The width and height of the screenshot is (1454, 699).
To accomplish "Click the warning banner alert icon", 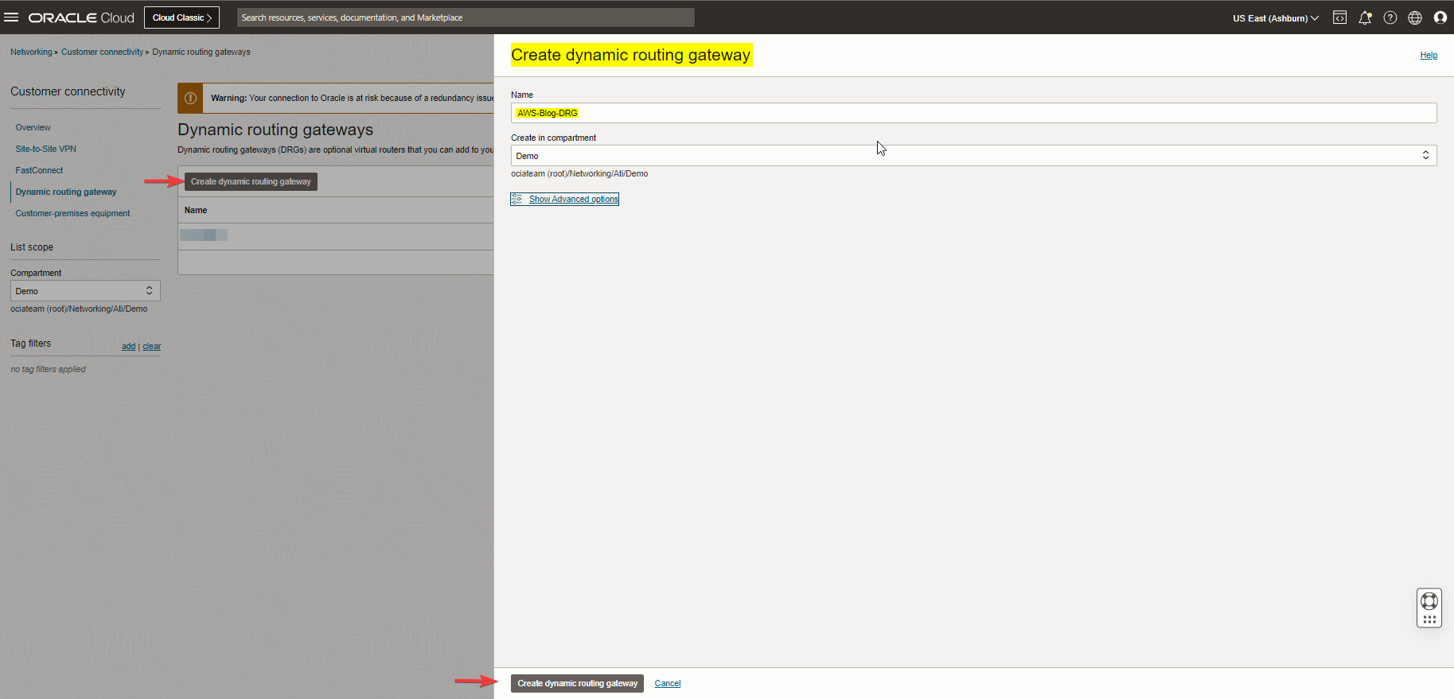I will click(190, 98).
